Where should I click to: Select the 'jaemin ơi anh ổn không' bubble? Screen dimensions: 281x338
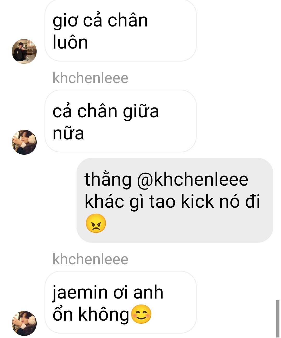[120, 302]
